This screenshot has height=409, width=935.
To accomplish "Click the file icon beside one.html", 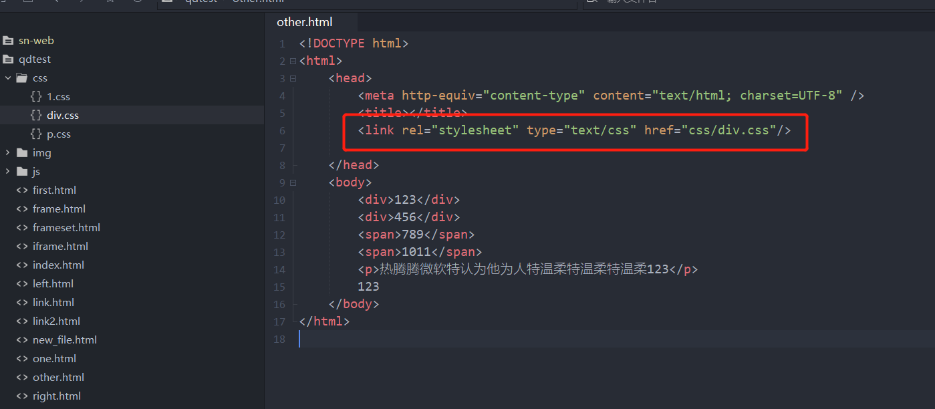I will pyautogui.click(x=22, y=358).
